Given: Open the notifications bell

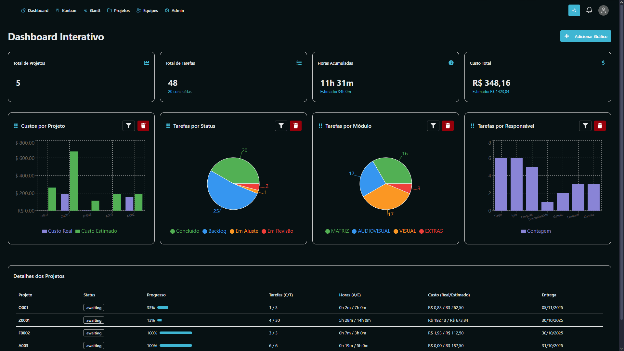Looking at the screenshot, I should pyautogui.click(x=589, y=10).
